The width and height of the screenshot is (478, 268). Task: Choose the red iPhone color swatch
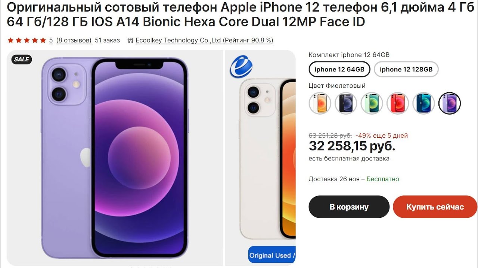[398, 103]
